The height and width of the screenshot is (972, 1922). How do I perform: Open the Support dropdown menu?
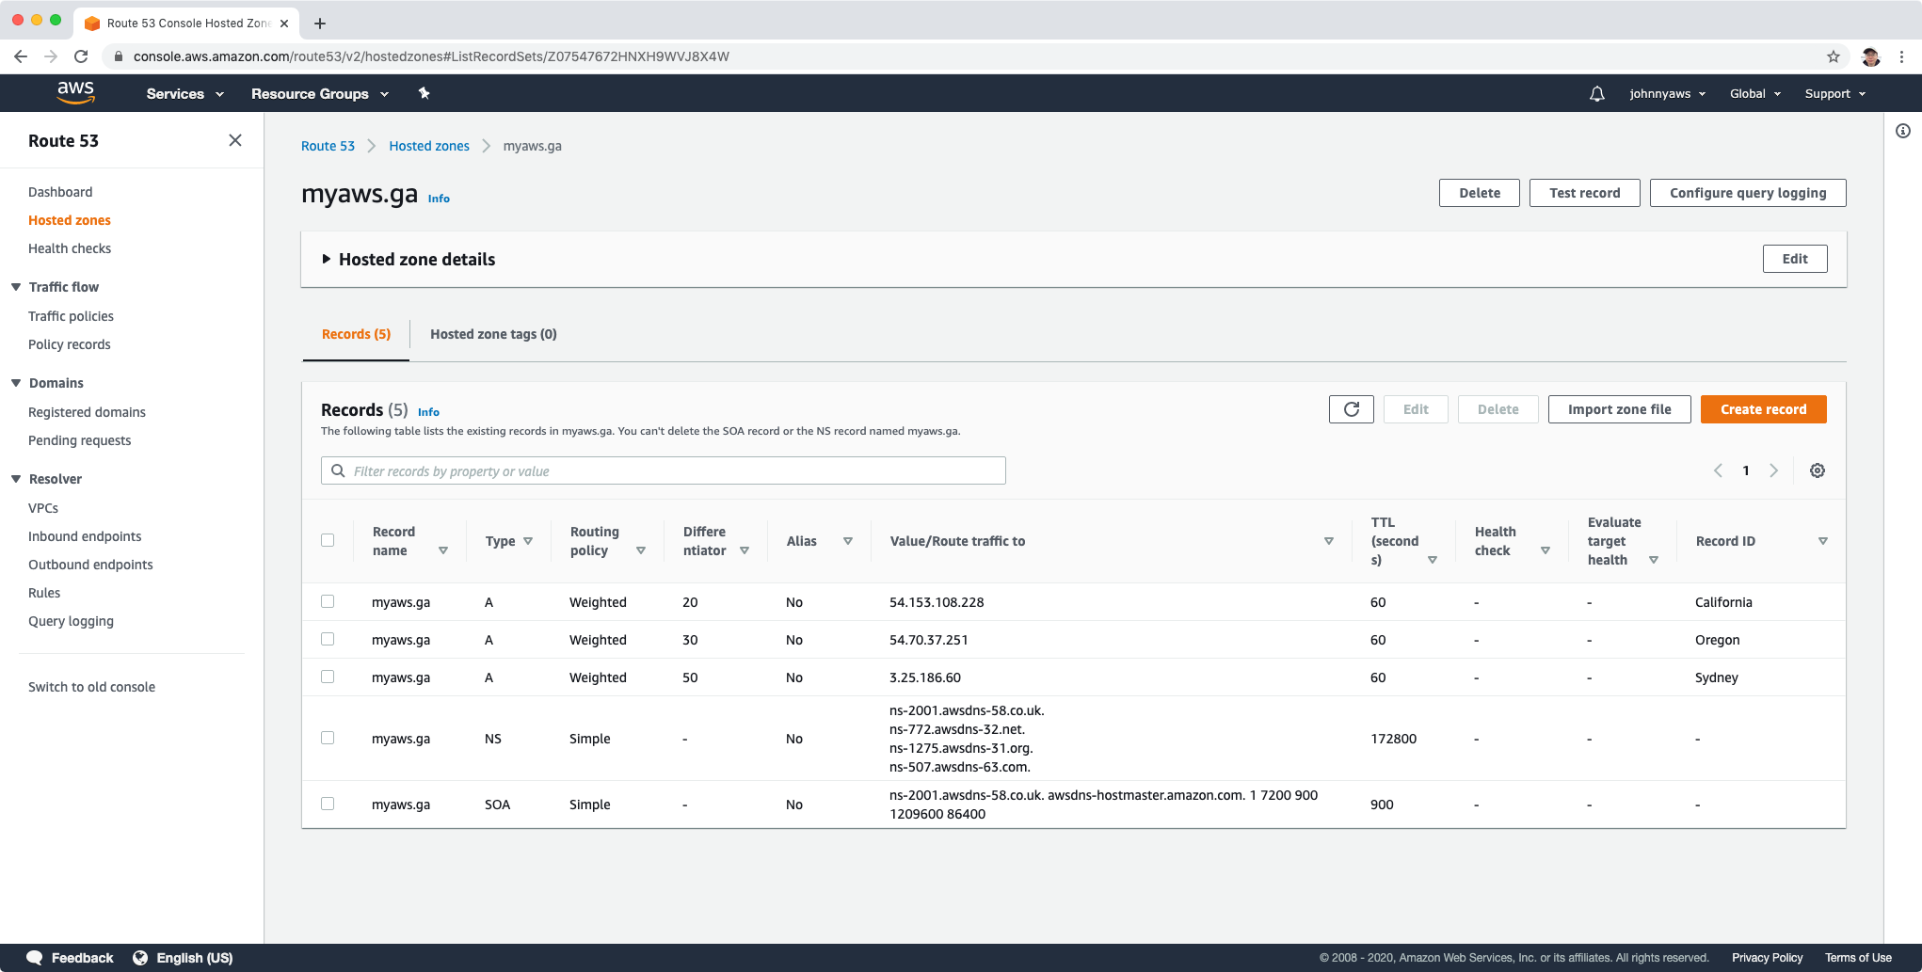1835,93
